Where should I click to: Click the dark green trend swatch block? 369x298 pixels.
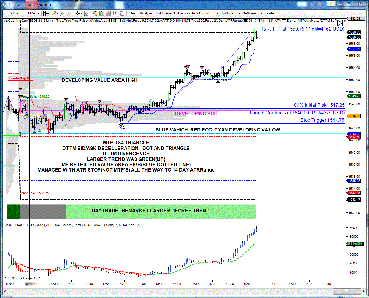pyautogui.click(x=13, y=212)
